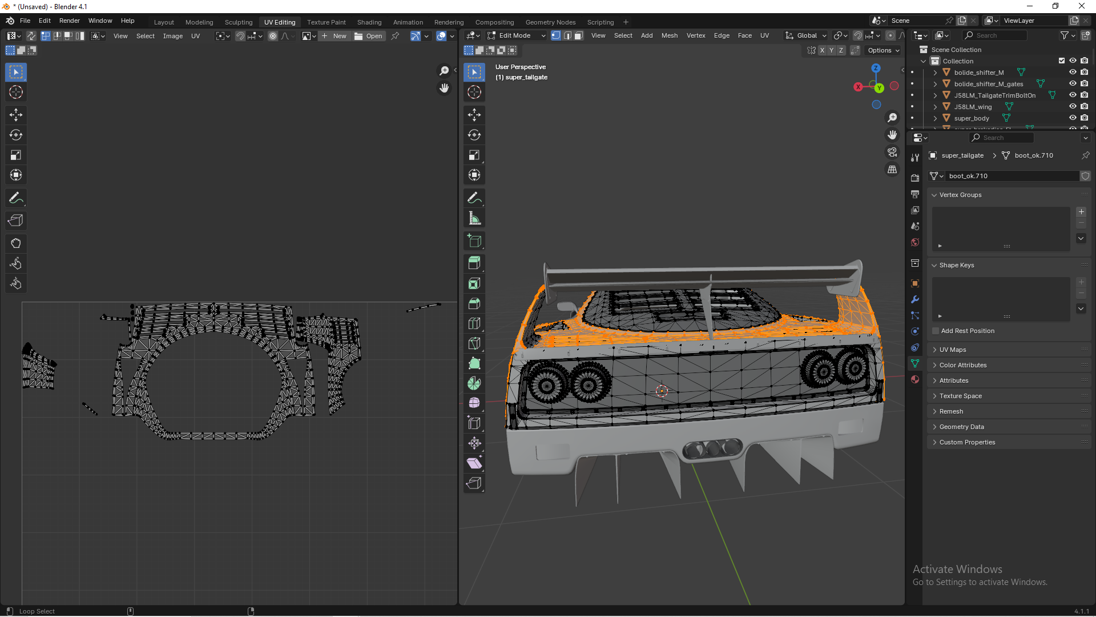Open the Material properties tab
Viewport: 1096px width, 617px height.
pyautogui.click(x=915, y=379)
